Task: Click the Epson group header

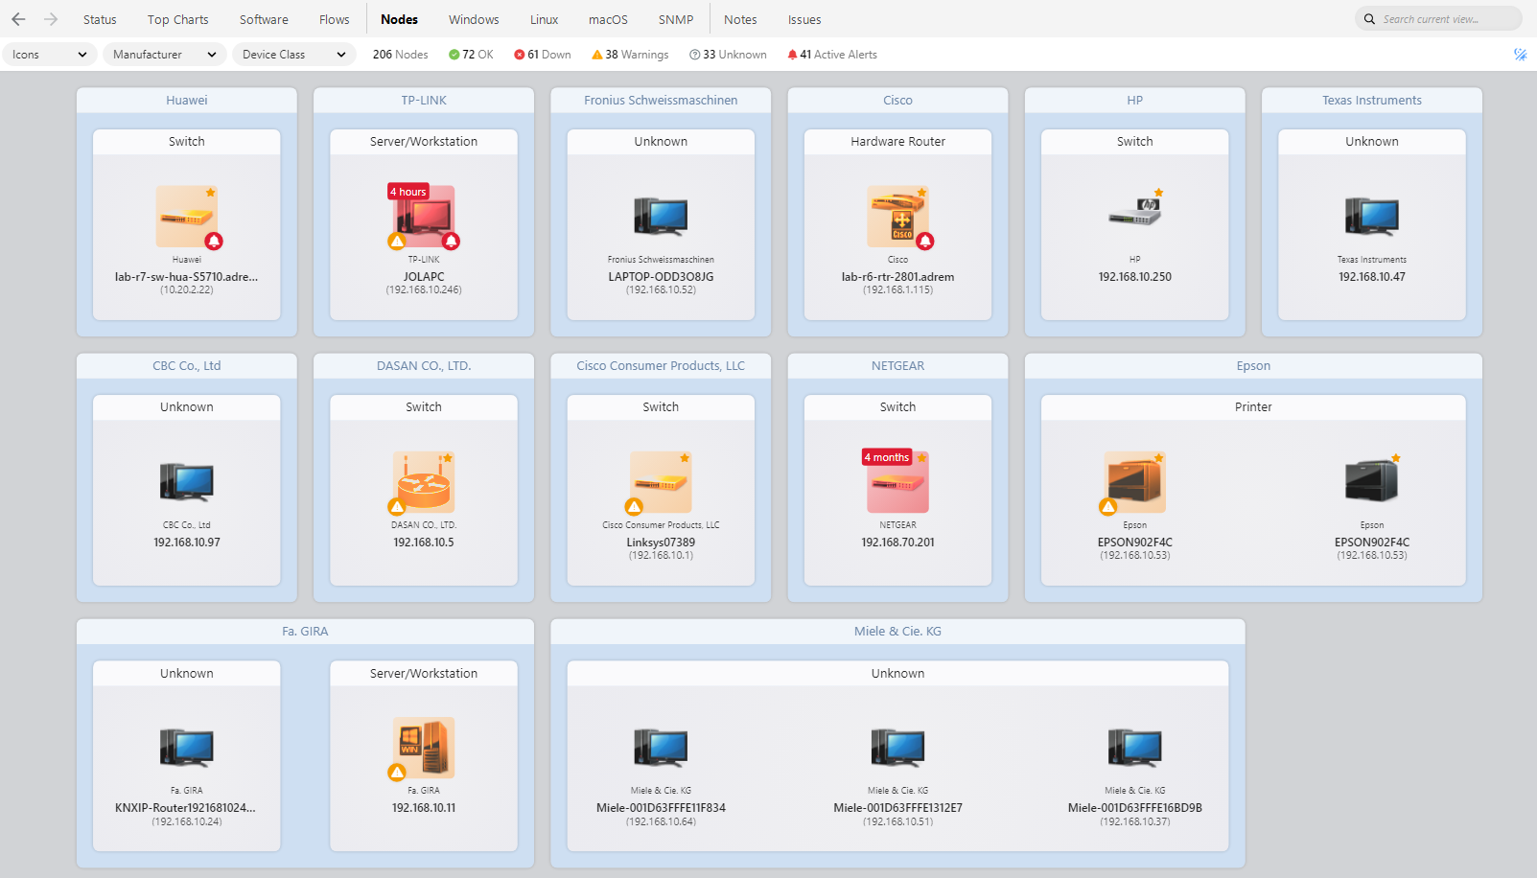Action: [x=1253, y=365]
